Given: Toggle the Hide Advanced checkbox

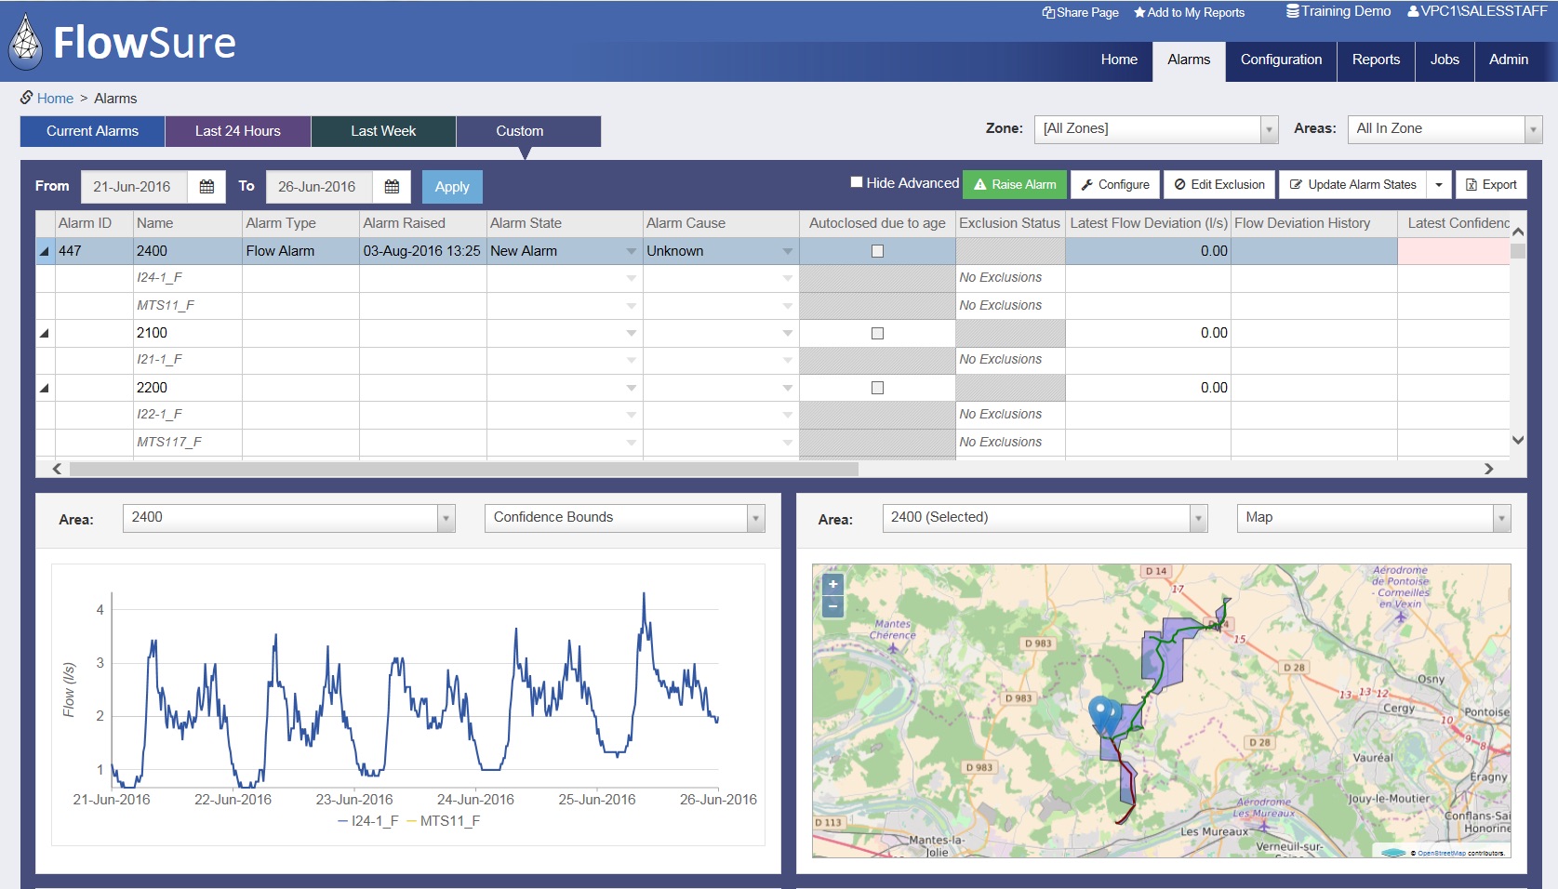Looking at the screenshot, I should point(857,182).
